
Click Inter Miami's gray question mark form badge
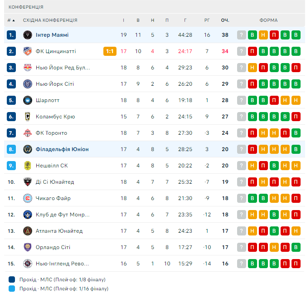[x=242, y=35]
